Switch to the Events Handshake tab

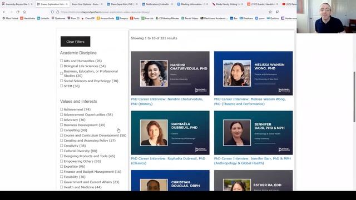(x=263, y=4)
